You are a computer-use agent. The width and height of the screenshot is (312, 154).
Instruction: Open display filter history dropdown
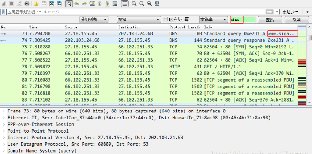tap(277, 12)
